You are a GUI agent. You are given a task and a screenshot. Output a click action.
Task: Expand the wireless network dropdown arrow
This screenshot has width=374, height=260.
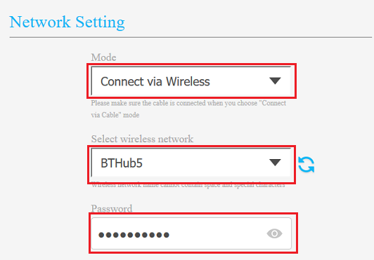275,163
